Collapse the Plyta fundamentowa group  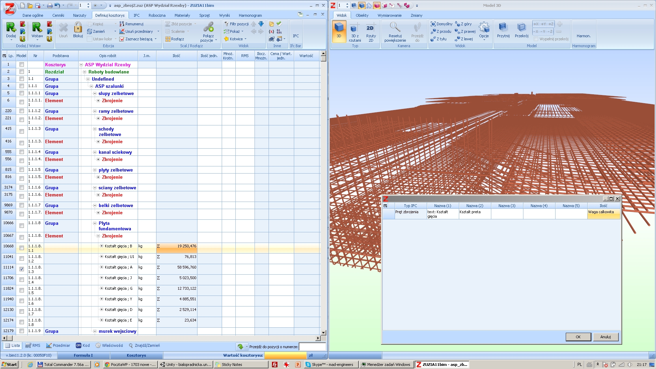point(95,223)
